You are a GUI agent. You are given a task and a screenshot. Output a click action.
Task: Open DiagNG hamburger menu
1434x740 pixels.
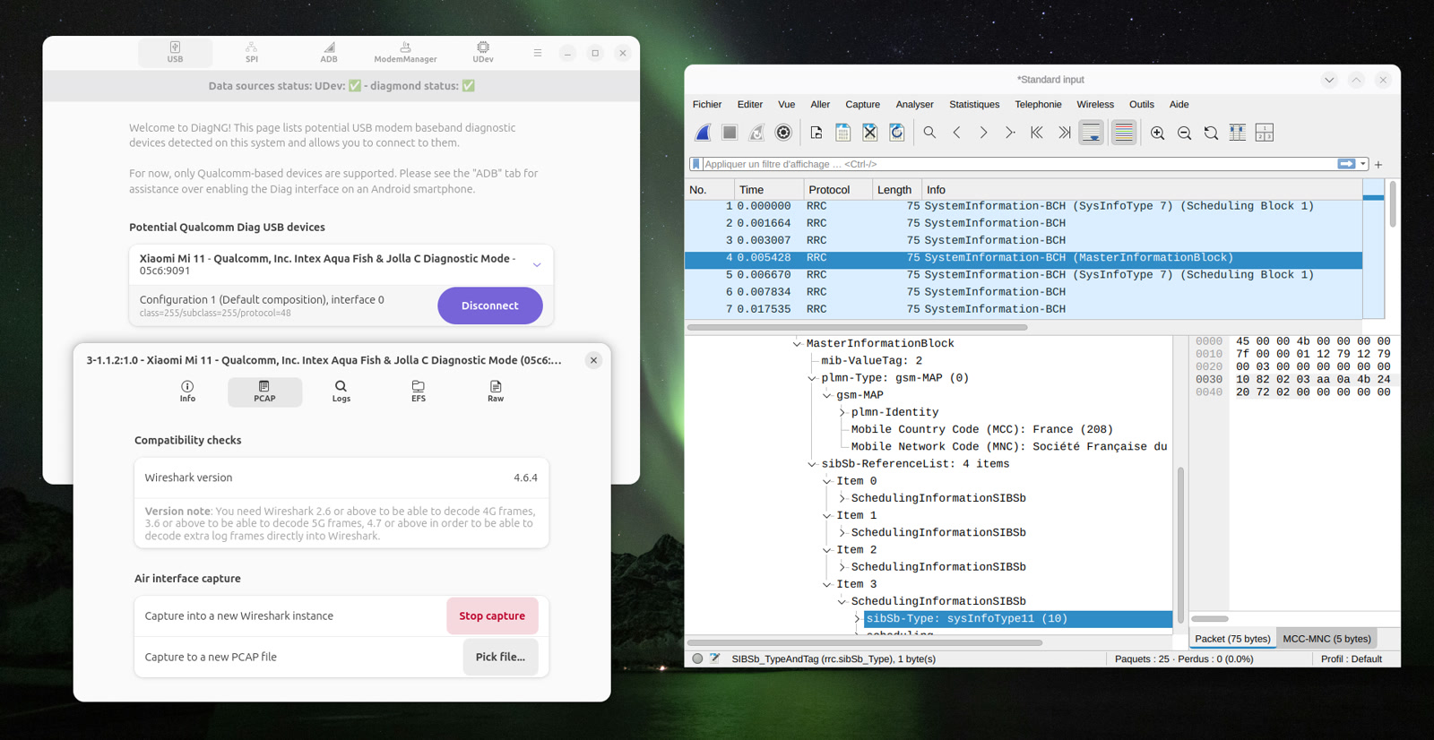[x=538, y=53]
